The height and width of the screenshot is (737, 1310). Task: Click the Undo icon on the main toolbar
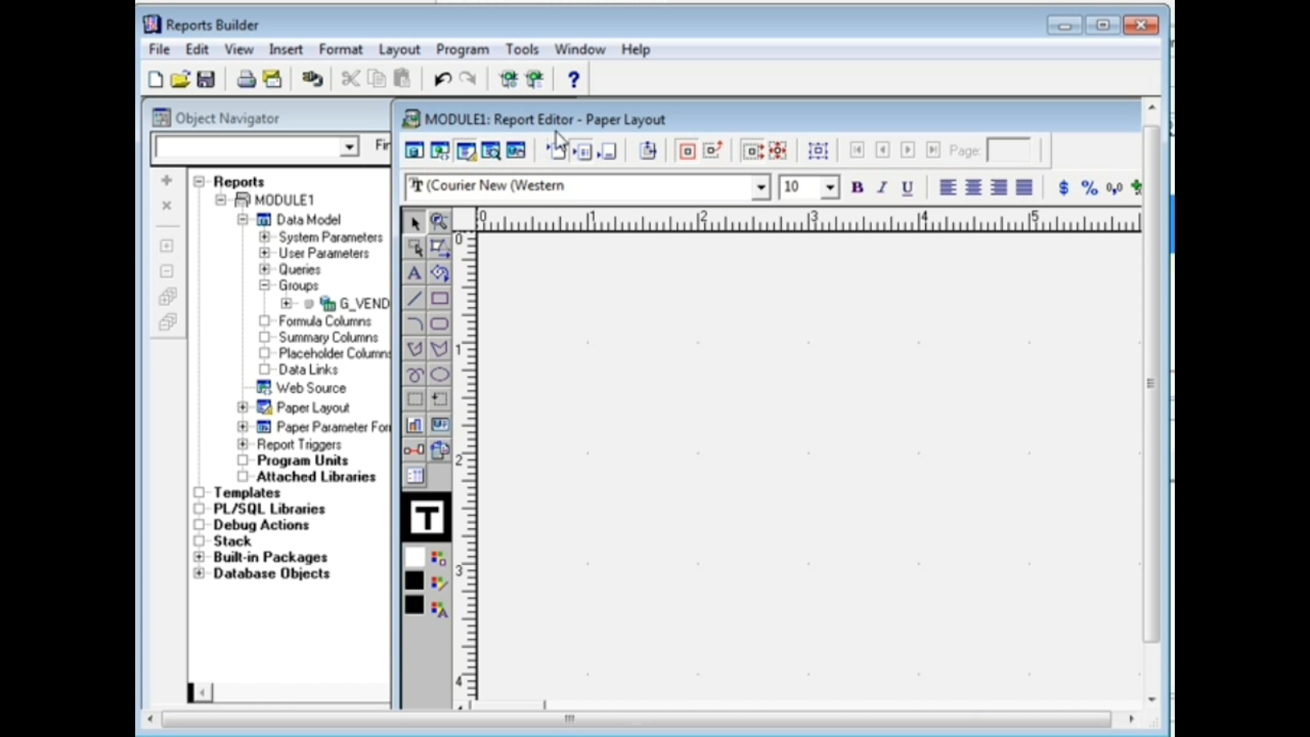pos(441,78)
